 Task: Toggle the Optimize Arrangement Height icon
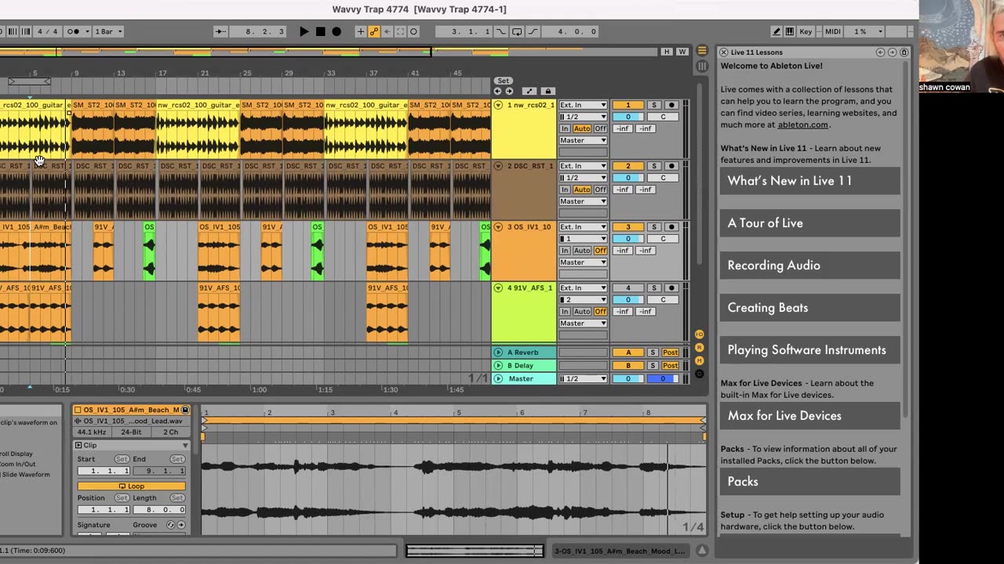pyautogui.click(x=529, y=91)
